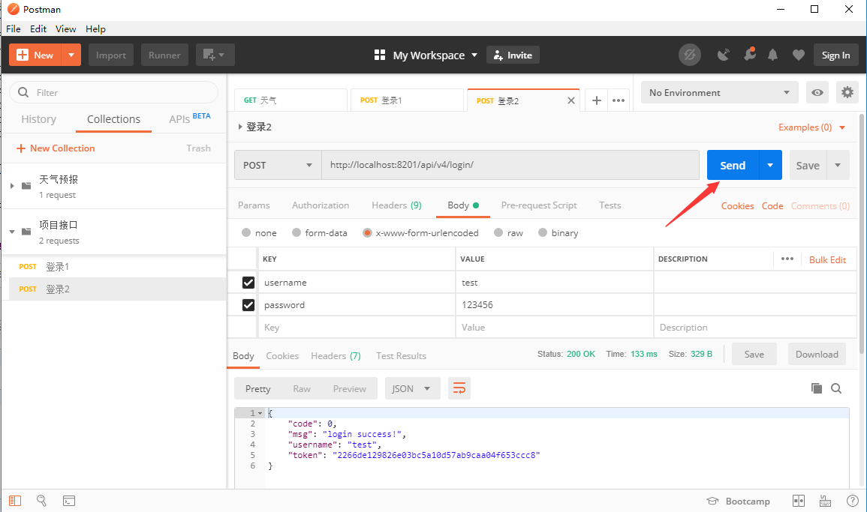Open the notifications bell icon
This screenshot has height=512, width=867.
click(x=773, y=55)
